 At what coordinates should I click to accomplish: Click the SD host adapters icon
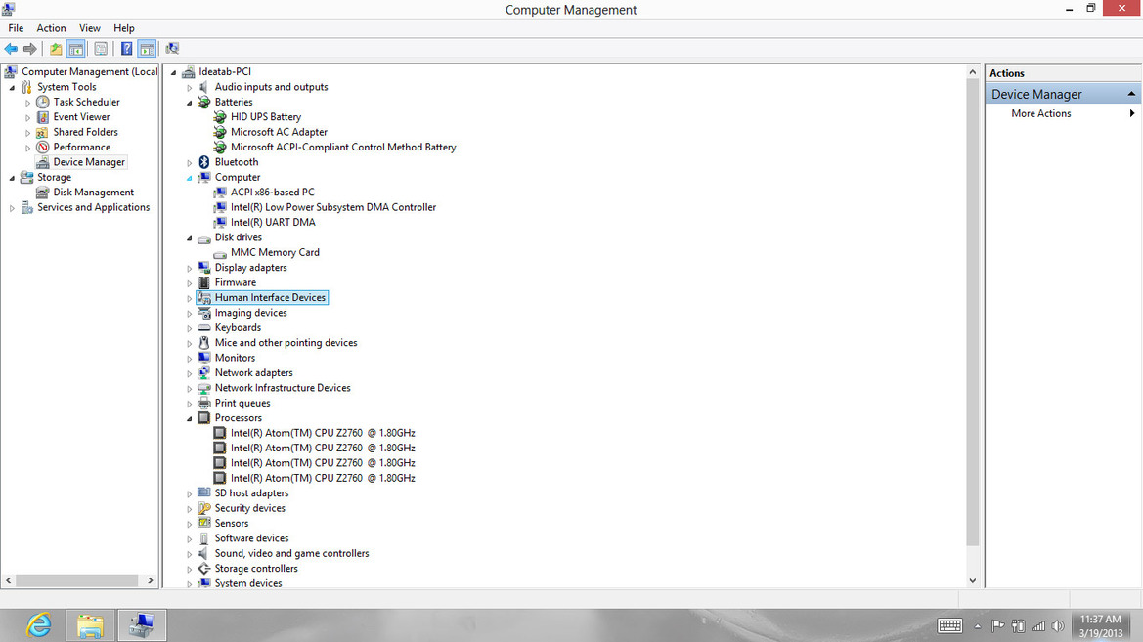point(204,493)
